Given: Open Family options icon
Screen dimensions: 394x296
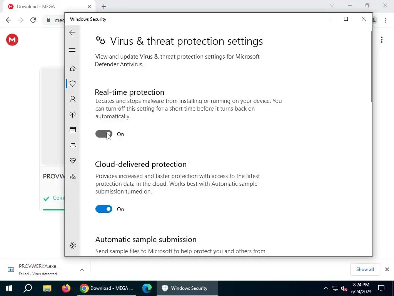Looking at the screenshot, I should pos(73,177).
